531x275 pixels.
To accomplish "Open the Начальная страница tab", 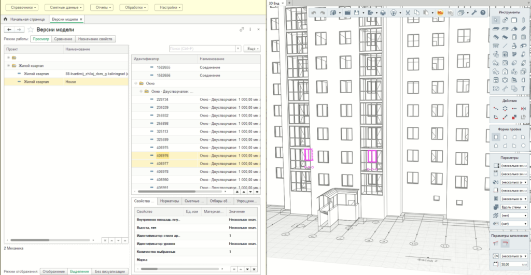I will click(x=27, y=19).
